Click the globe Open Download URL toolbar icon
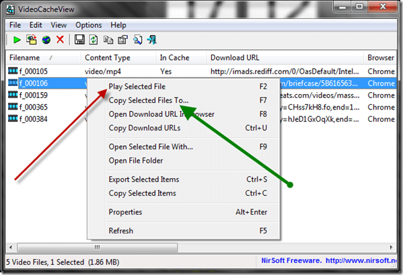The width and height of the screenshot is (403, 275). coord(46,40)
